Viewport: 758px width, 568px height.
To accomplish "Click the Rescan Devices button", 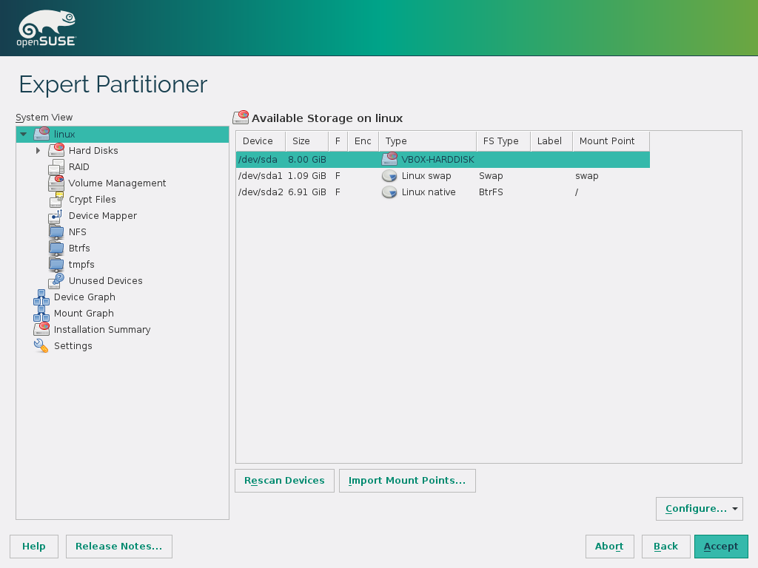I will click(x=284, y=481).
